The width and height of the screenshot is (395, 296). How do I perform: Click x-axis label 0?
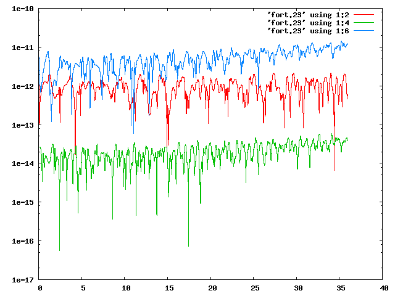click(x=40, y=288)
